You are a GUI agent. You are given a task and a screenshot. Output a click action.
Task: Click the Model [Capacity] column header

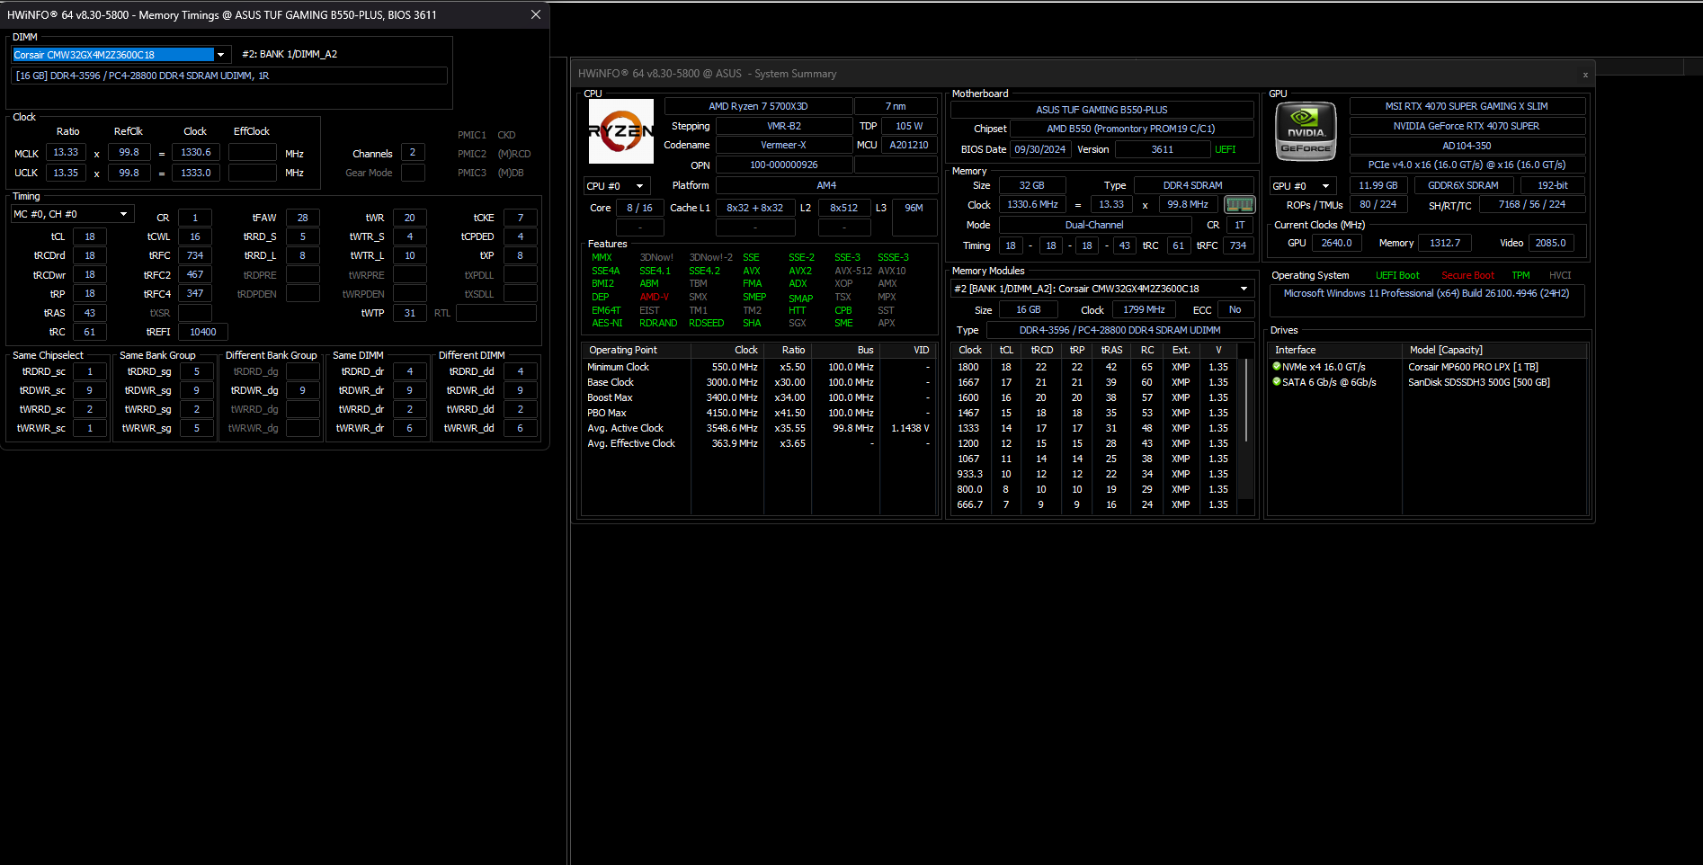pos(1493,350)
